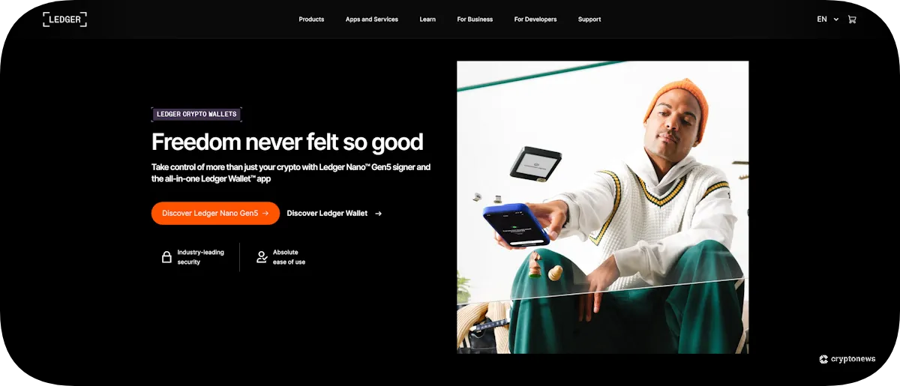The width and height of the screenshot is (900, 386).
Task: Select For Business in navigation
Action: [x=475, y=19]
